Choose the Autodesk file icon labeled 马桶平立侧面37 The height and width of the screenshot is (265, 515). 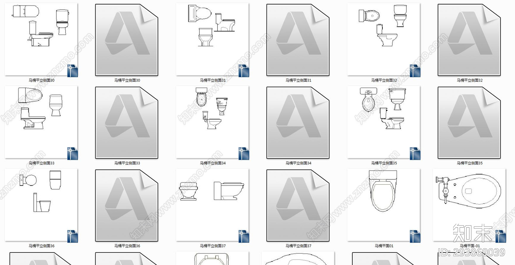click(298, 205)
